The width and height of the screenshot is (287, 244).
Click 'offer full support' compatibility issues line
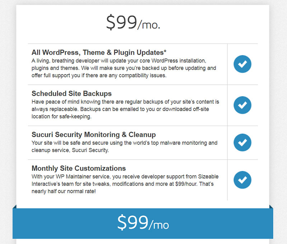[x=99, y=75]
